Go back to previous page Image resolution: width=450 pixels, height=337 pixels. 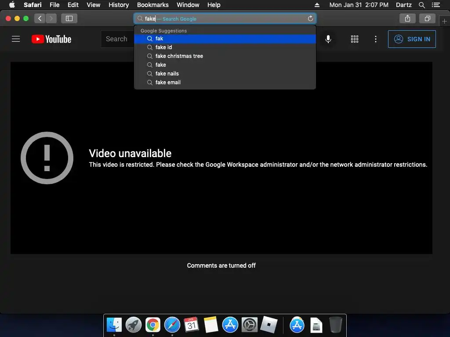tap(40, 18)
